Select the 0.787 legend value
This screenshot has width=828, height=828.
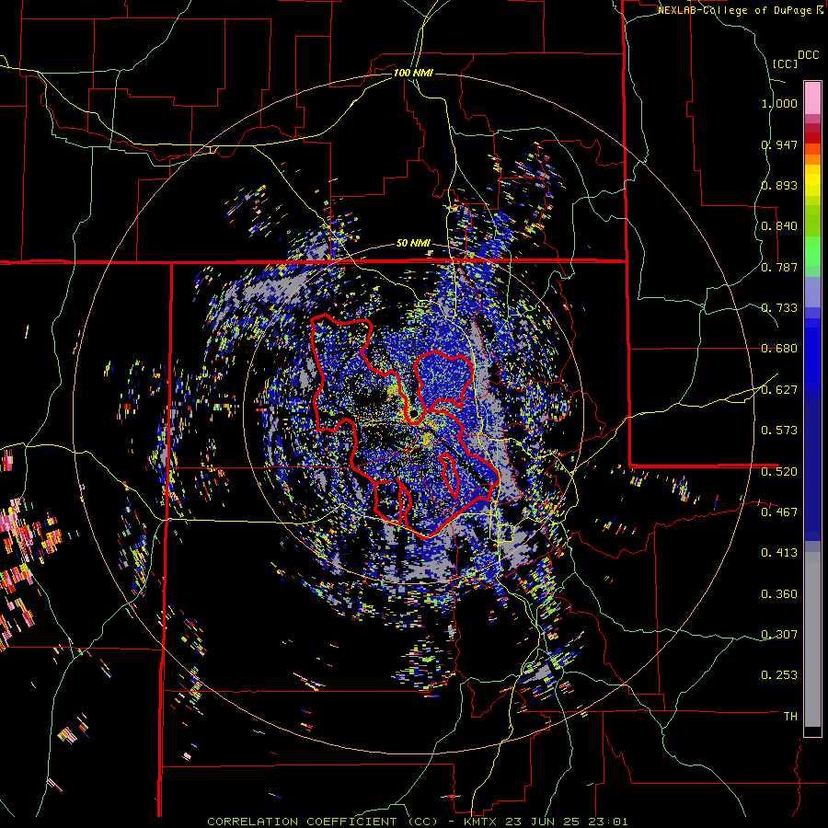pyautogui.click(x=779, y=267)
